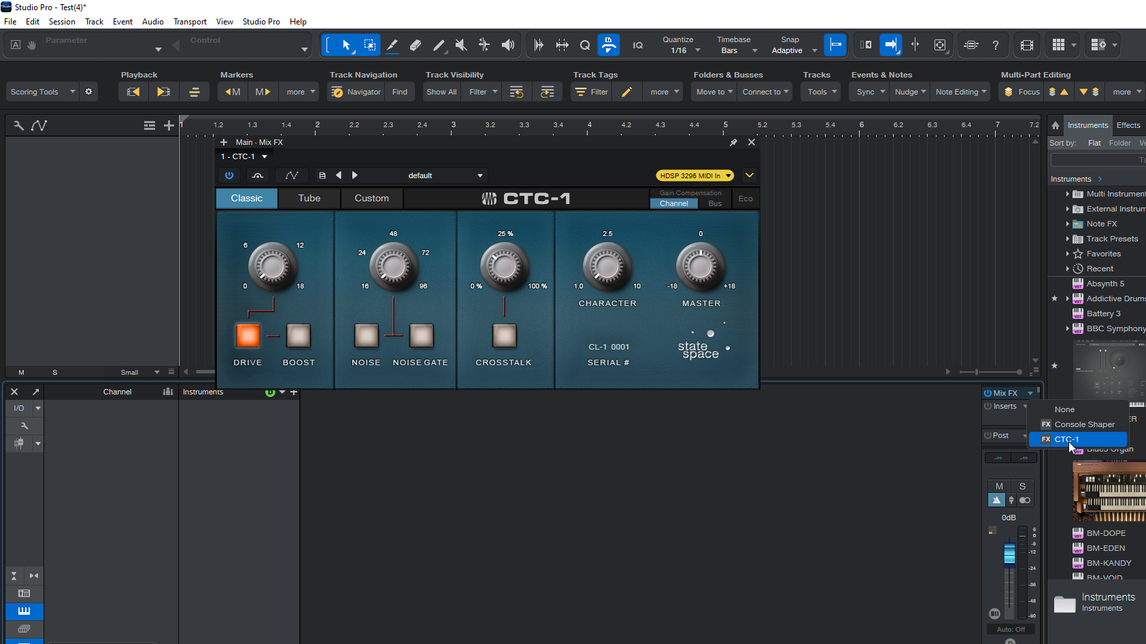Viewport: 1146px width, 644px height.
Task: Select Console Shaper from the Mix FX list
Action: (1084, 424)
